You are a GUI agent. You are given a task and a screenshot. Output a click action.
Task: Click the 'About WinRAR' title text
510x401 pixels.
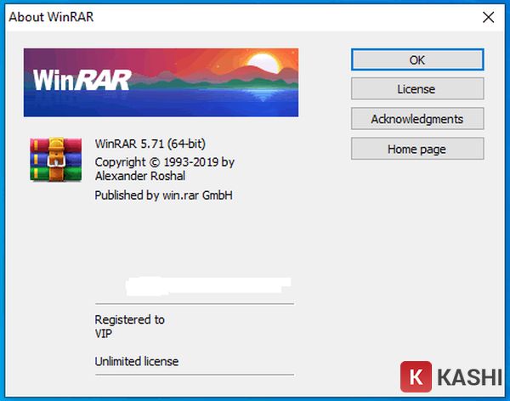51,17
